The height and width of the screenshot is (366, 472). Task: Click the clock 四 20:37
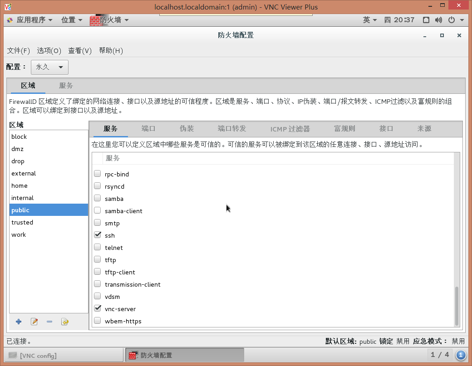click(399, 20)
